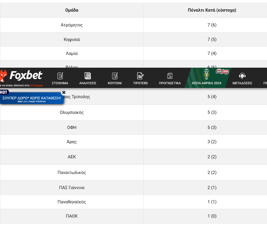Viewport: 267px width, 226px height.
Task: Open the Foxbet logo home link
Action: (21, 76)
